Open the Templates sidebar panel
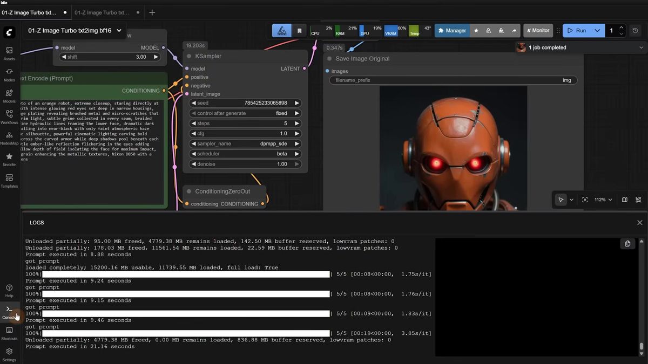648x364 pixels. [x=9, y=181]
